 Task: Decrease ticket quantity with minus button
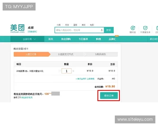[60, 71]
